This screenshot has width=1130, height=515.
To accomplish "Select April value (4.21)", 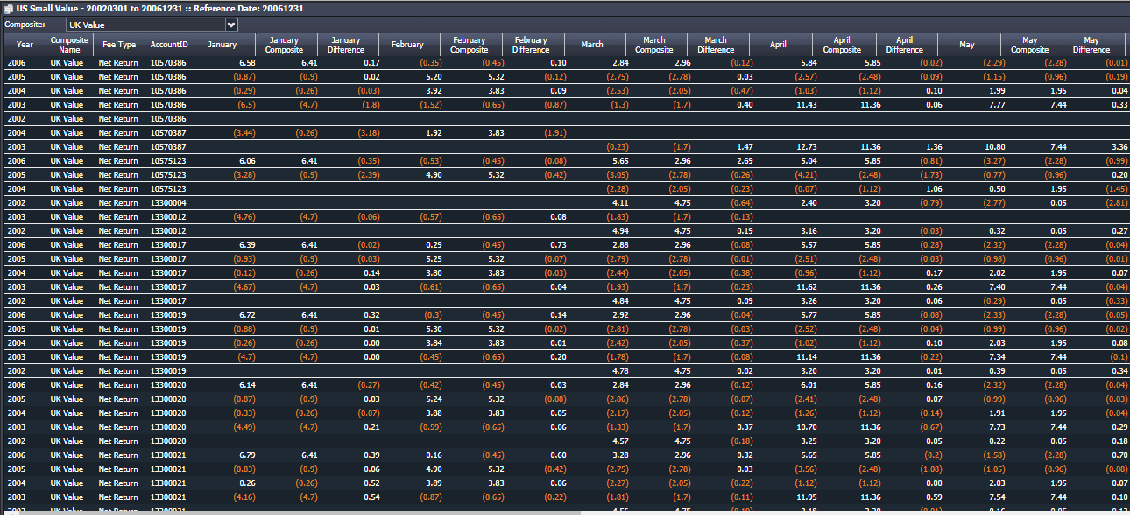I will pyautogui.click(x=806, y=175).
